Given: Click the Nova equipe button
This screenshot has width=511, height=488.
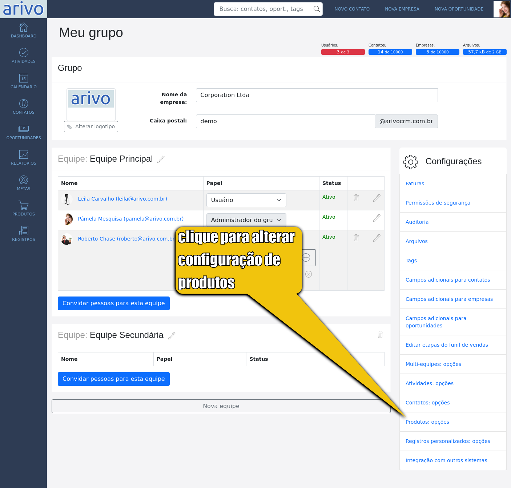Looking at the screenshot, I should point(221,406).
